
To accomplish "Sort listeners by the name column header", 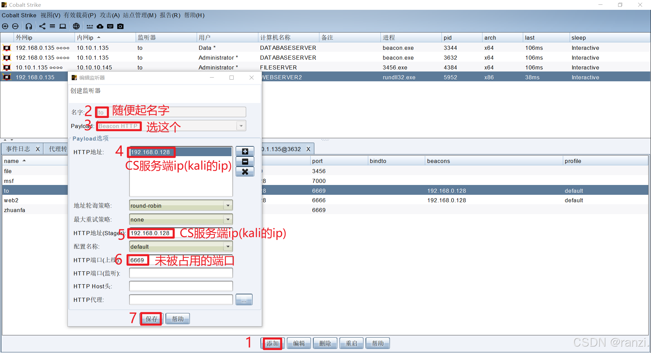I will (35, 161).
